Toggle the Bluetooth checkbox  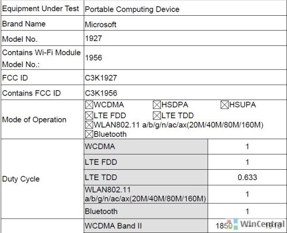click(89, 134)
